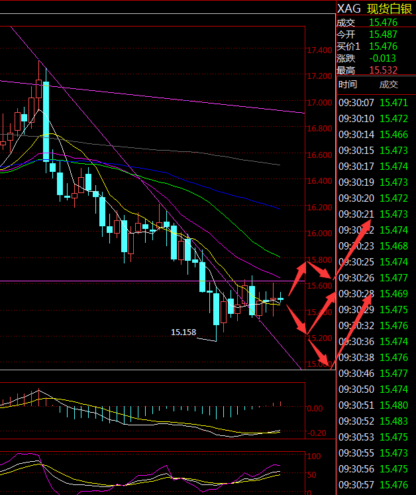Select tick row 09:30:19 at 15.473
Image resolution: width=416 pixels, height=495 pixels.
[x=373, y=182]
